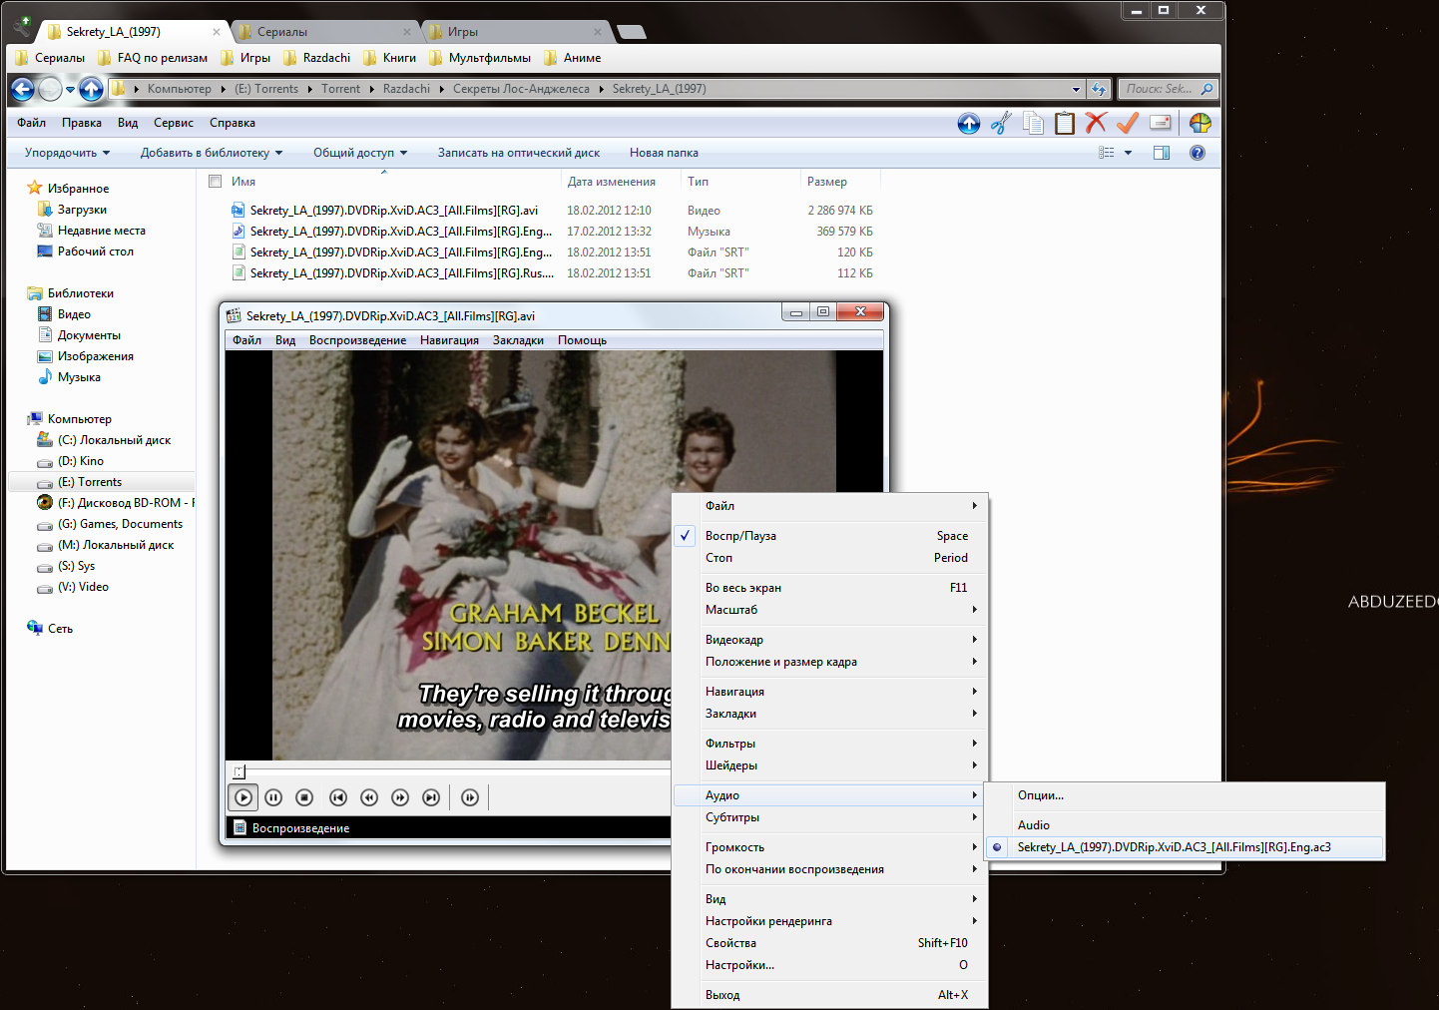Open the Help question mark icon
The width and height of the screenshot is (1439, 1010).
click(1198, 153)
